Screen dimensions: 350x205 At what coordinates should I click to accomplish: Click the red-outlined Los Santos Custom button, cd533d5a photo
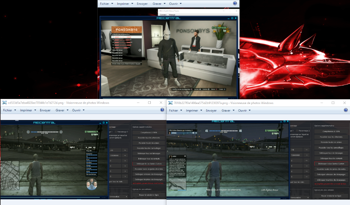[x=149, y=164]
